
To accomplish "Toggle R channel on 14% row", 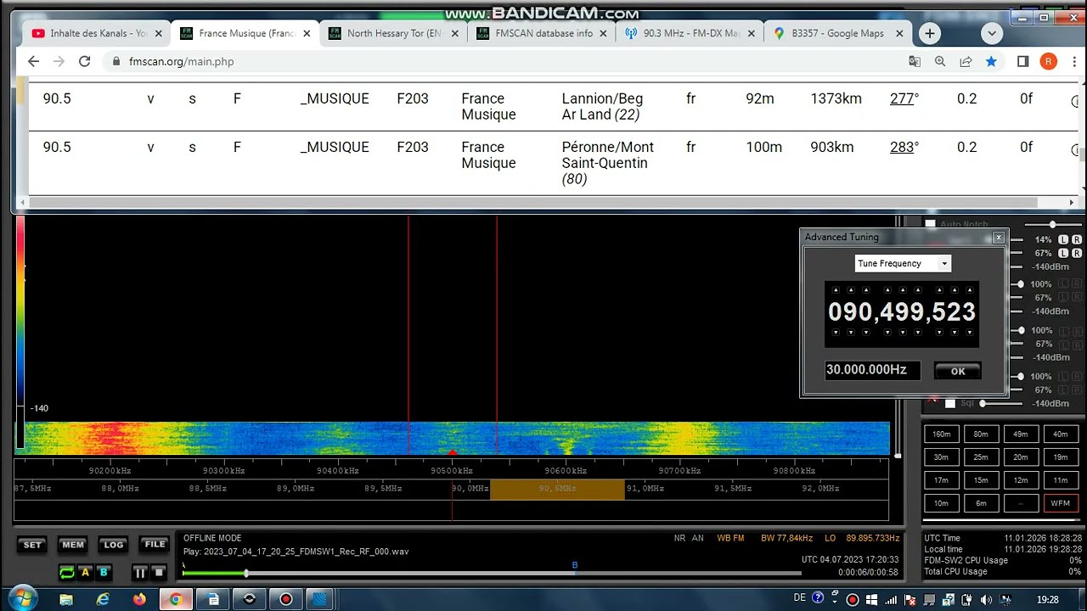I will [1076, 240].
